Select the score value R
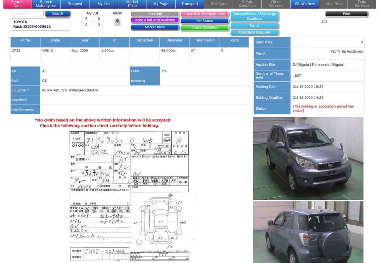 point(222,51)
